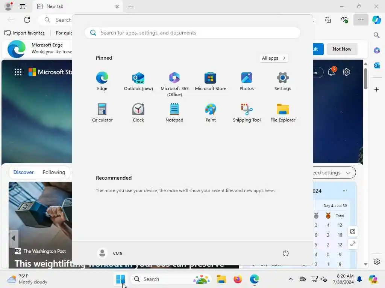Launch Firefox from the taskbar

238,279
